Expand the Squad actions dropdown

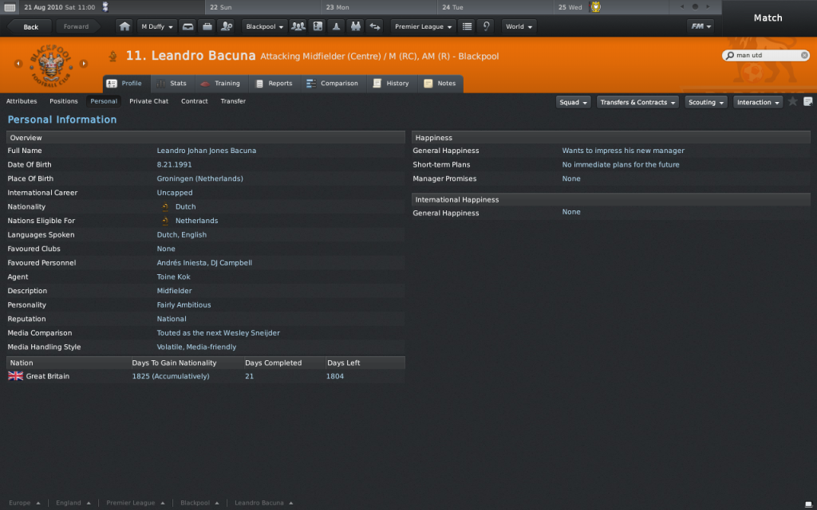[573, 102]
